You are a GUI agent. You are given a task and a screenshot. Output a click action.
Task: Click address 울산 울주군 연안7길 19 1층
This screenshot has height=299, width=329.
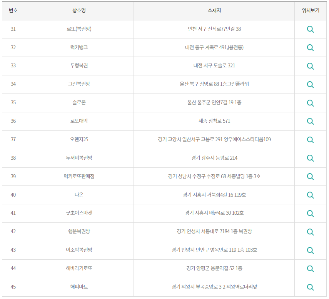tap(214, 103)
